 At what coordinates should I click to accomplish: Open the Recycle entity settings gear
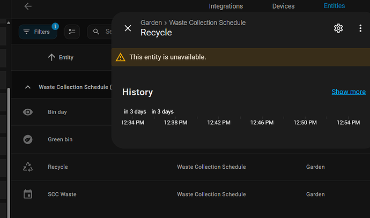pyautogui.click(x=338, y=28)
